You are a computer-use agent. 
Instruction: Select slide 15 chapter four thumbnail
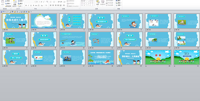click(x=15, y=57)
